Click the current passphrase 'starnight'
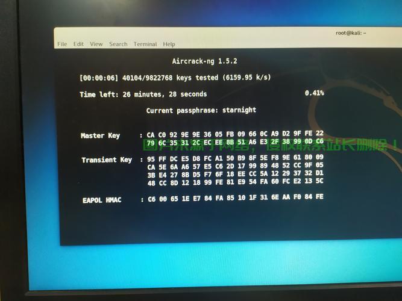The width and height of the screenshot is (402, 301). [239, 110]
